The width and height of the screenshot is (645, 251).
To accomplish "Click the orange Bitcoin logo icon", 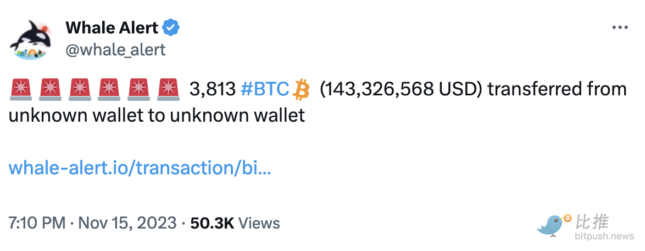I will [x=301, y=89].
